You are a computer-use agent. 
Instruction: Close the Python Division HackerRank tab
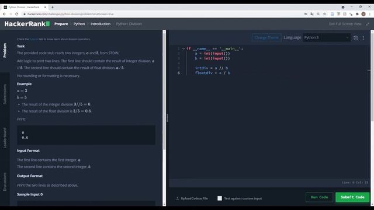pos(45,7)
